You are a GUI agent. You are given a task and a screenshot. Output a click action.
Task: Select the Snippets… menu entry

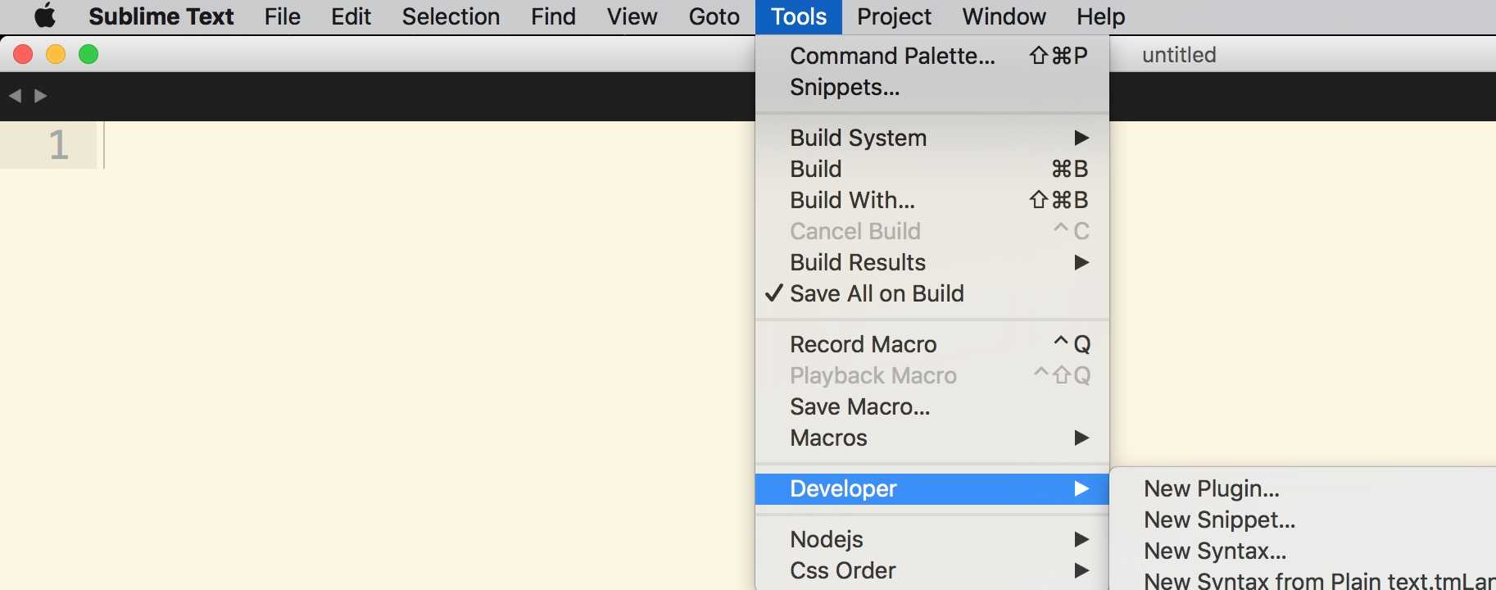(x=932, y=87)
